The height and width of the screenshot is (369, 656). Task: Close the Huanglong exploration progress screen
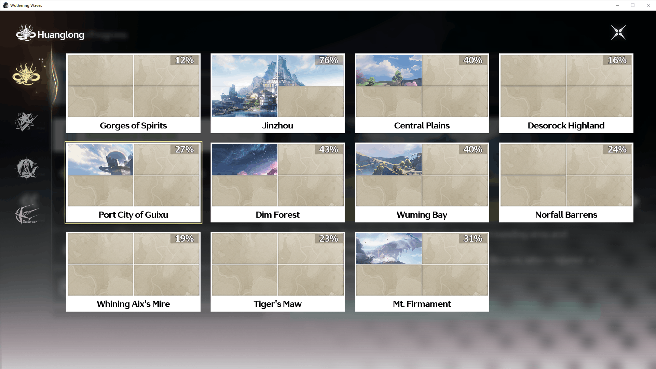click(x=618, y=32)
